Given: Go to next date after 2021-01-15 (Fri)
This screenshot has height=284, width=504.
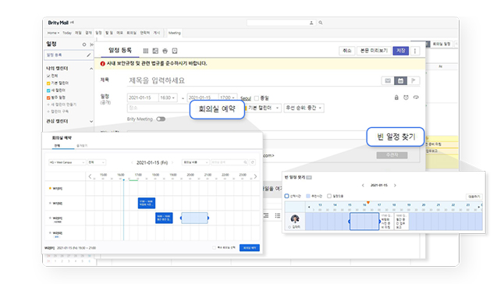Looking at the screenshot, I should pyautogui.click(x=172, y=162).
